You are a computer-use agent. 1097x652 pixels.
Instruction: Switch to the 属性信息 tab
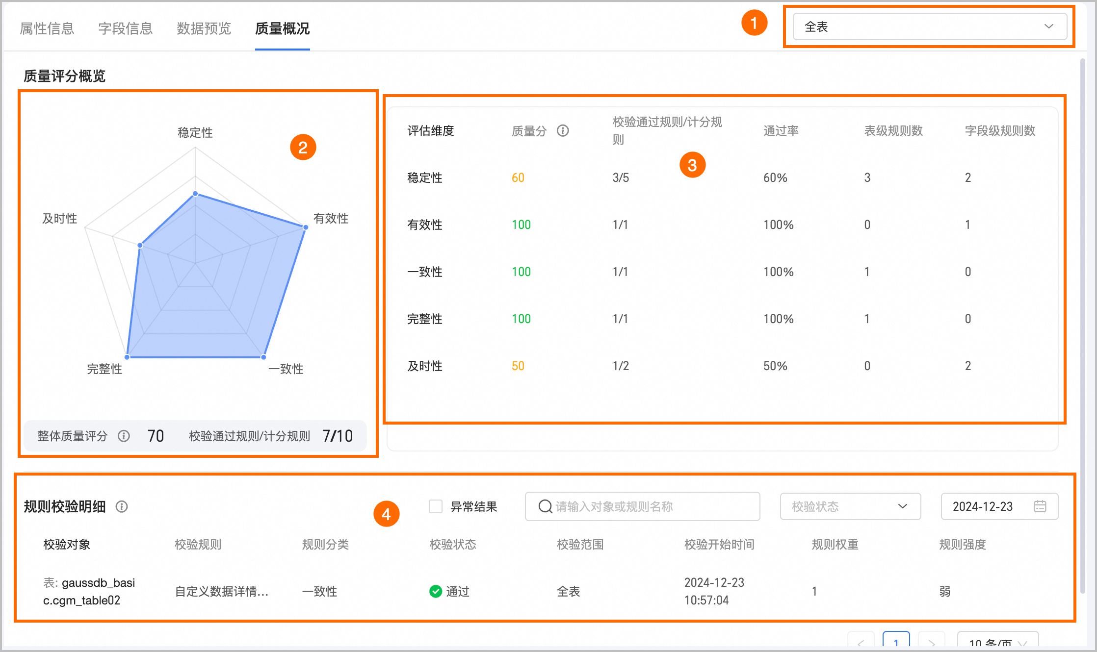47,28
